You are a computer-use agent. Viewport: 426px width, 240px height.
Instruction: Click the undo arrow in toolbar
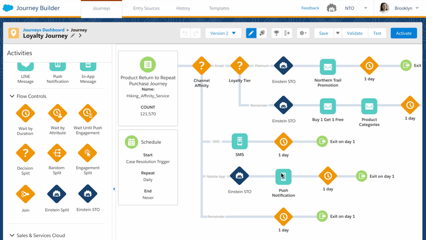[185, 33]
